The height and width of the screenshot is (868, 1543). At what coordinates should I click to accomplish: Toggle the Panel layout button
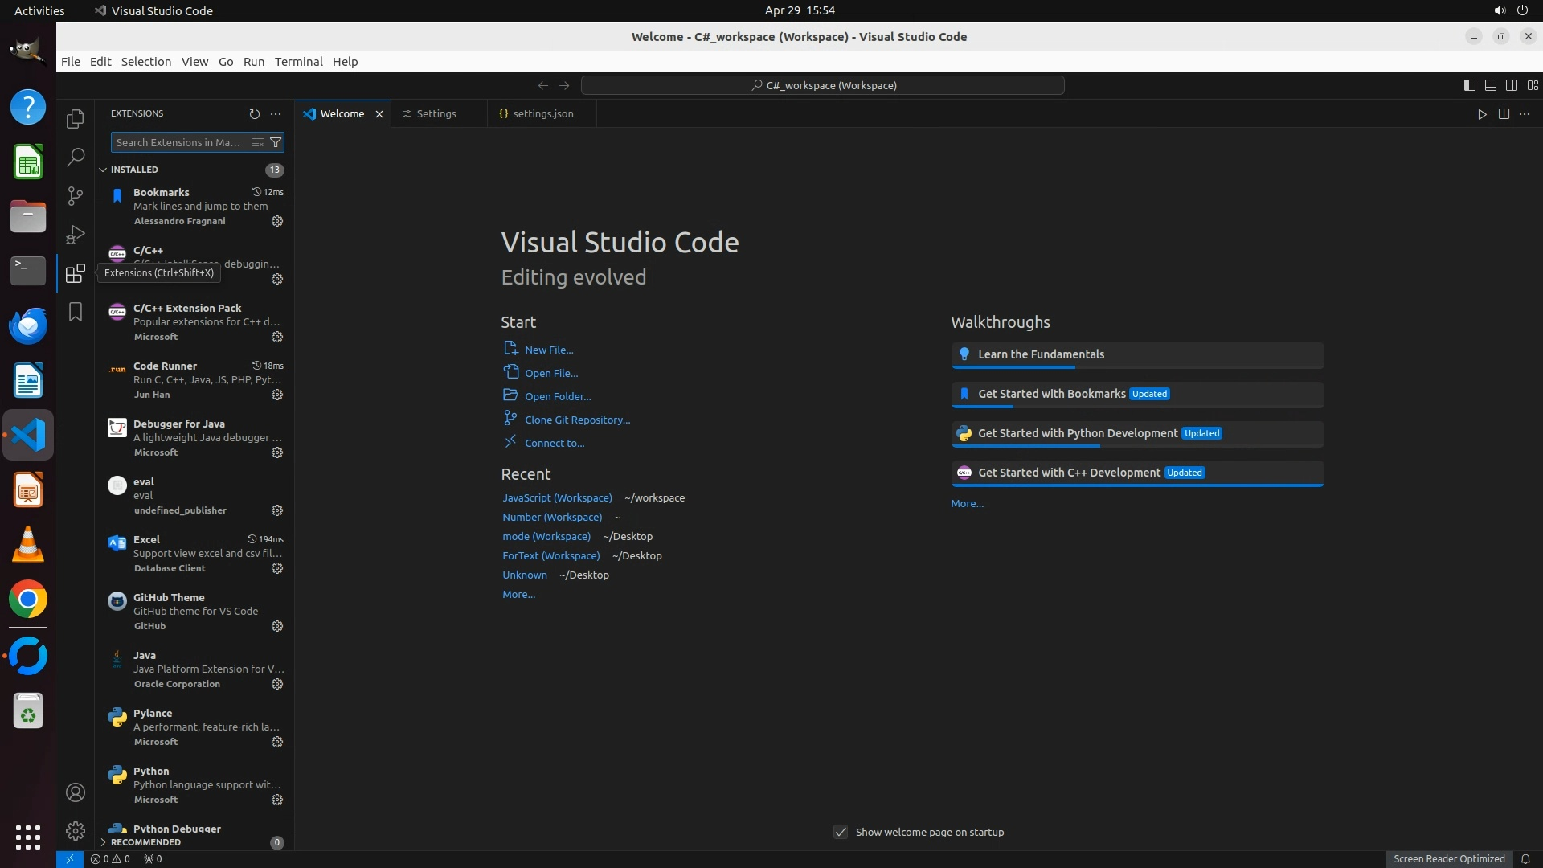coord(1490,85)
